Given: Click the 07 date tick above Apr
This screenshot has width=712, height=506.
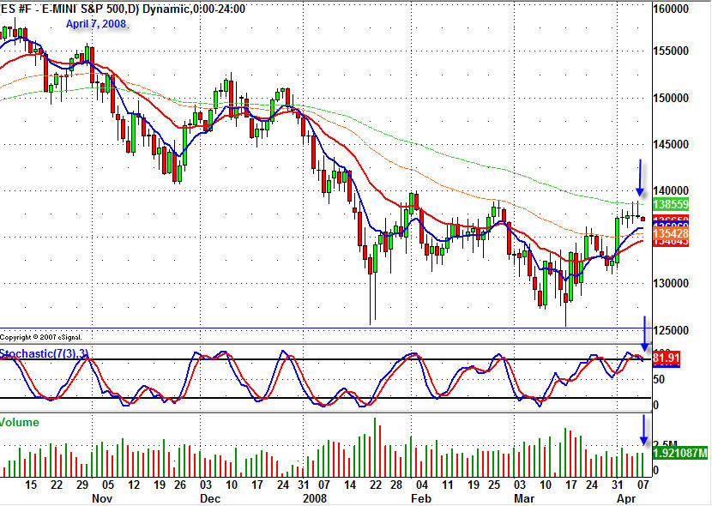Looking at the screenshot, I should pyautogui.click(x=643, y=485).
